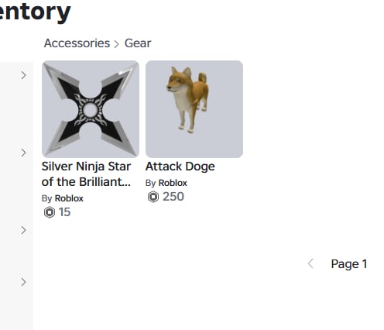Click the Robux icon beside price 250
Viewport: 384px width, 330px height.
pyautogui.click(x=153, y=197)
